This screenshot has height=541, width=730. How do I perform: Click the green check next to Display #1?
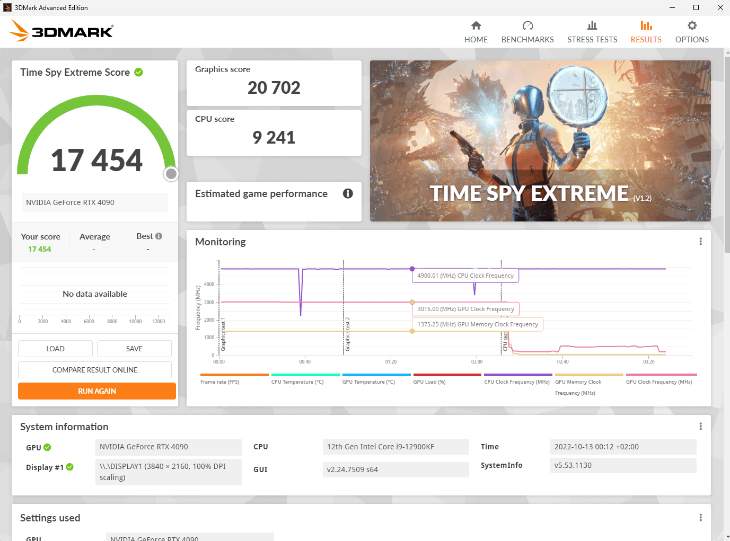tap(69, 467)
